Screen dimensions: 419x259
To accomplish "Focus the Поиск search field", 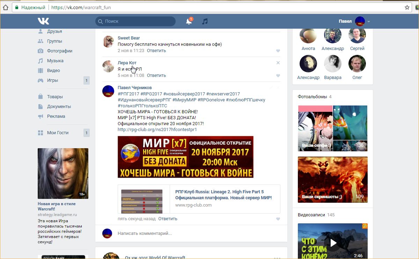I will (x=135, y=21).
